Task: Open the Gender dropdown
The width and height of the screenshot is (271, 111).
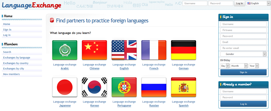Action: pos(243,54)
